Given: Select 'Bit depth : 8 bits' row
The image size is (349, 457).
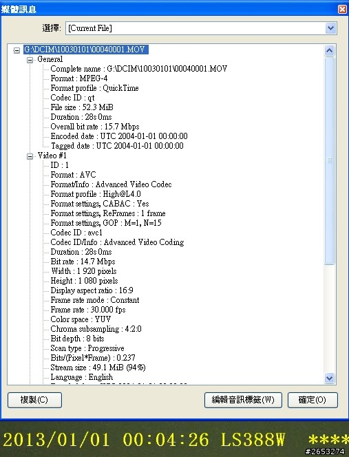Looking at the screenshot, I should 77,338.
